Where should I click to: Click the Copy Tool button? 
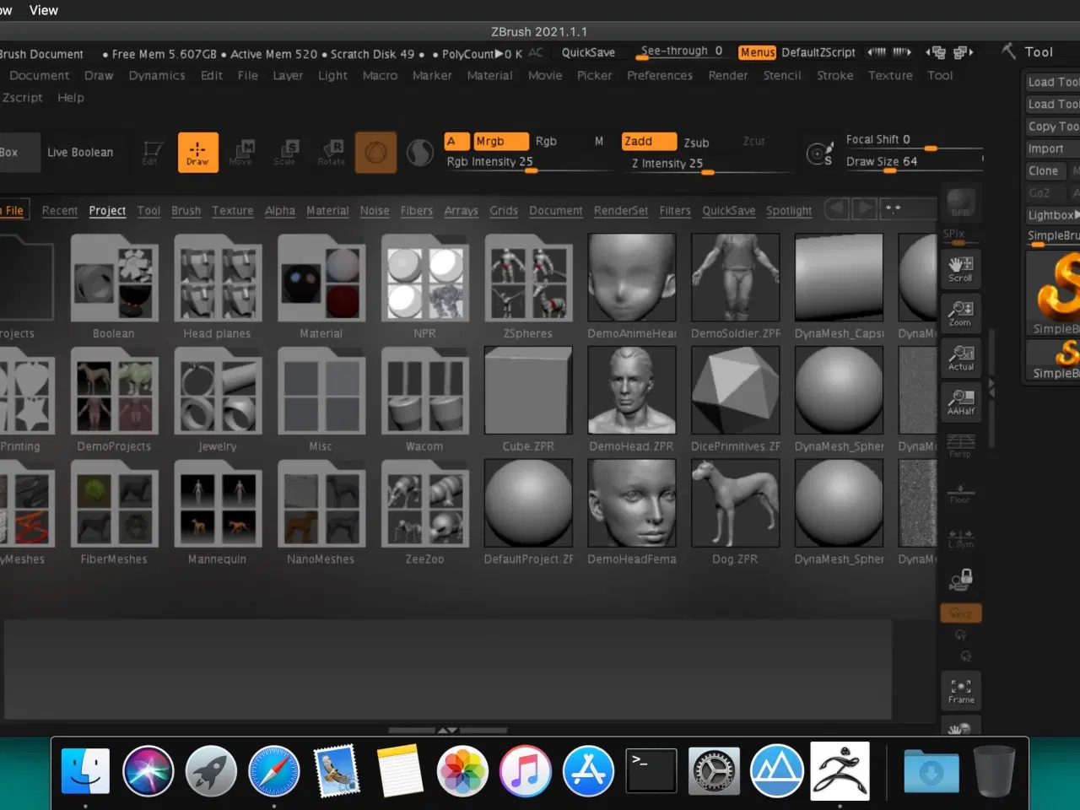(1053, 126)
